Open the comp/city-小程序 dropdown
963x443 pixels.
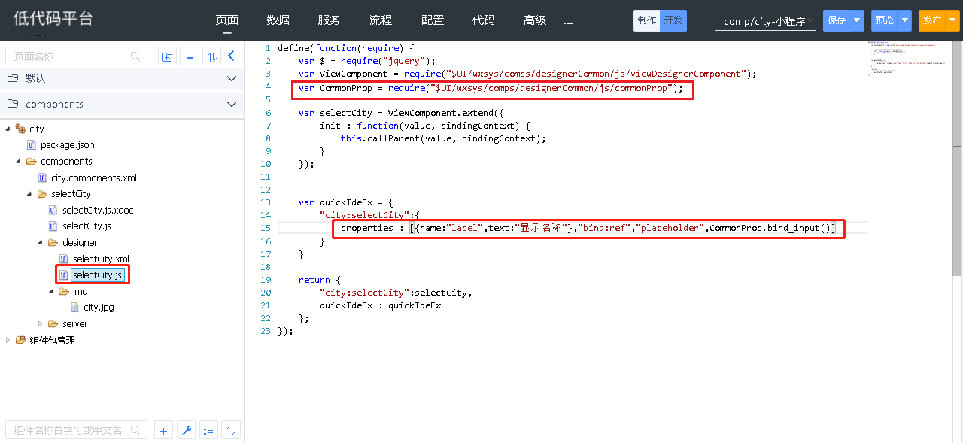pyautogui.click(x=765, y=21)
